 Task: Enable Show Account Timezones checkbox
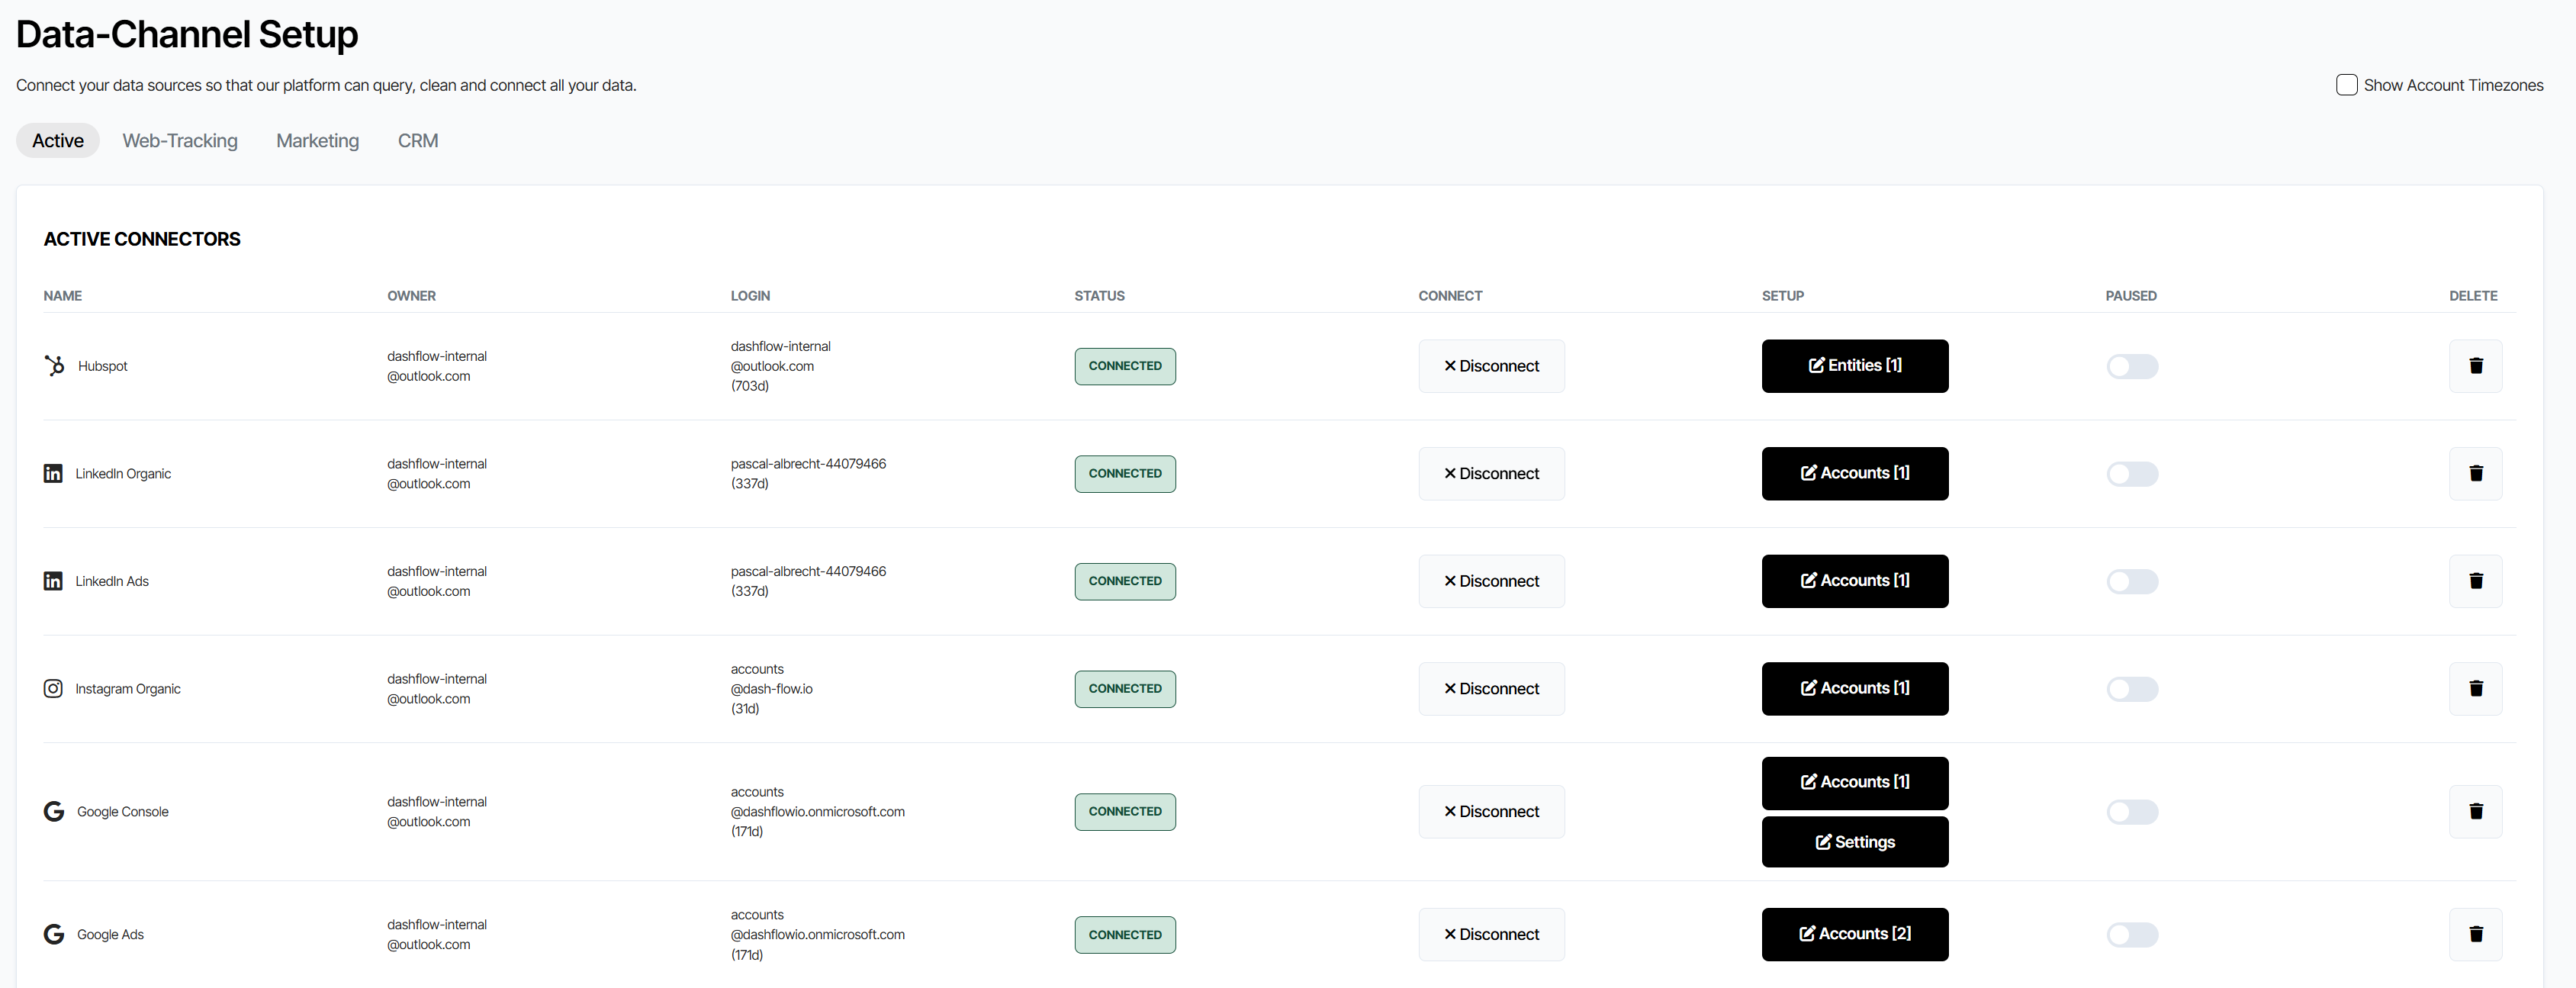click(2346, 85)
